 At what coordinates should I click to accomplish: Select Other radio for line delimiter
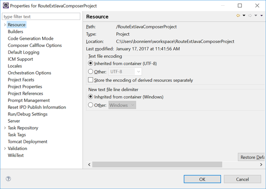[x=90, y=105]
